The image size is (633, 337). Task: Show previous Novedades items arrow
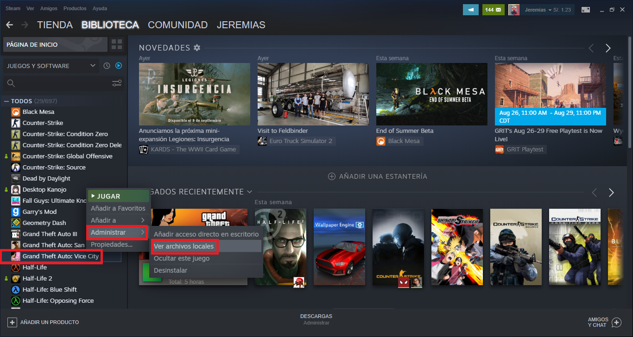pyautogui.click(x=591, y=48)
